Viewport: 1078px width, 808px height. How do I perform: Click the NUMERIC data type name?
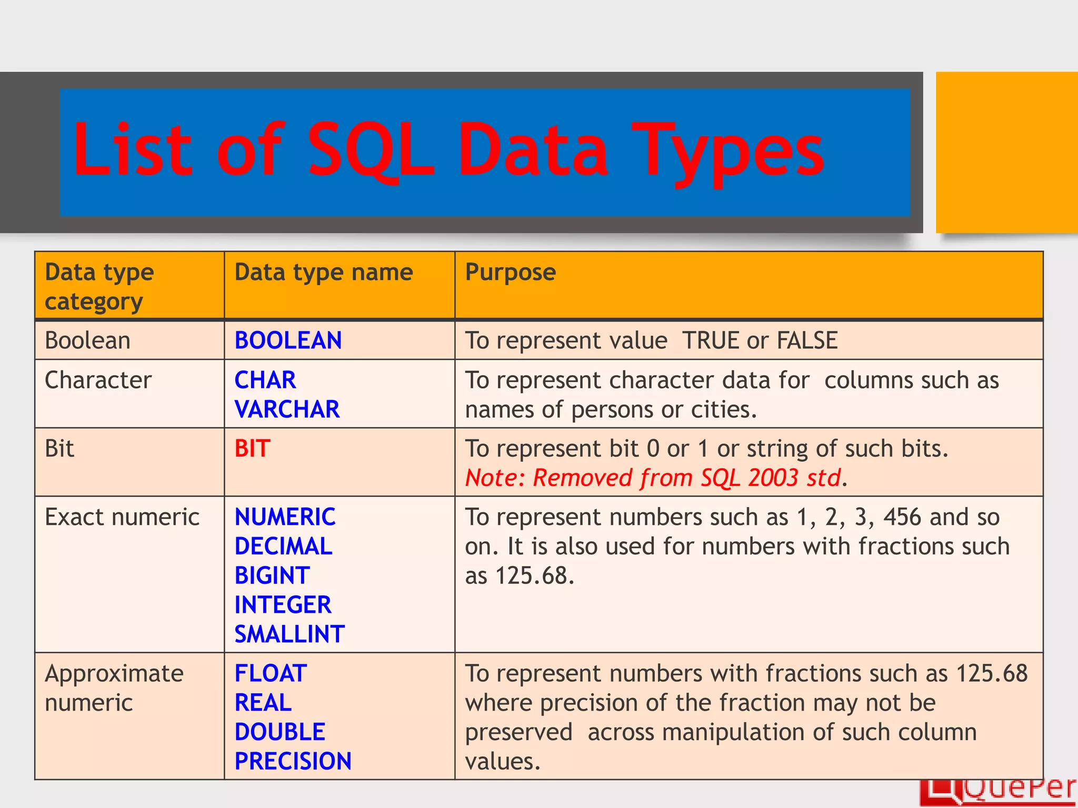point(285,517)
